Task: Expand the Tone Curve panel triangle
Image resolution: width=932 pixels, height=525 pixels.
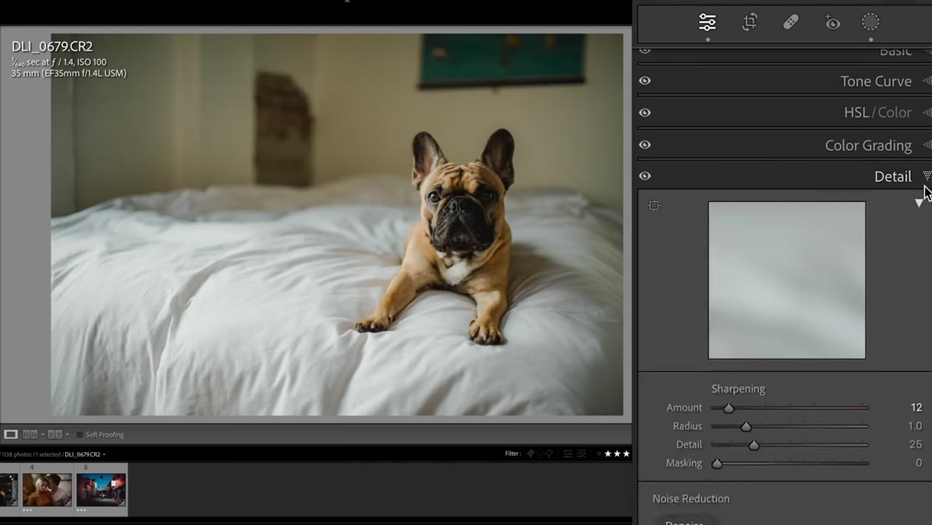Action: click(926, 81)
